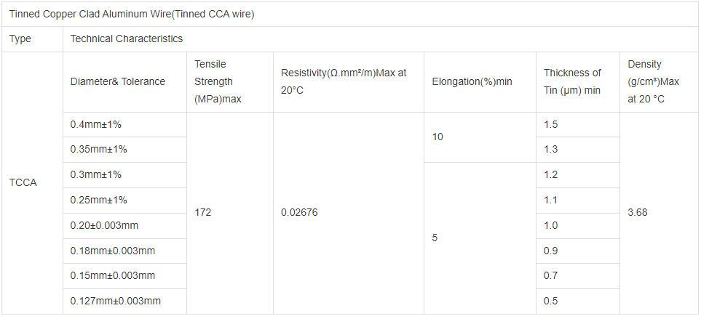
Task: Select the Thickness of Tin header
Action: (572, 81)
